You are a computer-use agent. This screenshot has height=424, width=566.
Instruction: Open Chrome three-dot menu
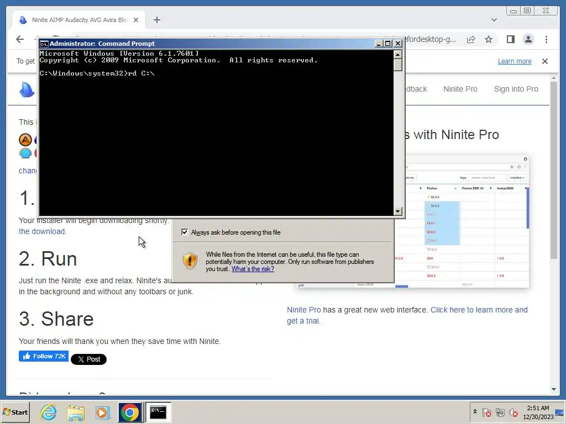(x=546, y=39)
